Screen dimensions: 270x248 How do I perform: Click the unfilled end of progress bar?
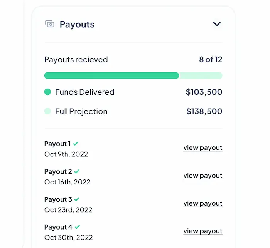tap(201, 75)
